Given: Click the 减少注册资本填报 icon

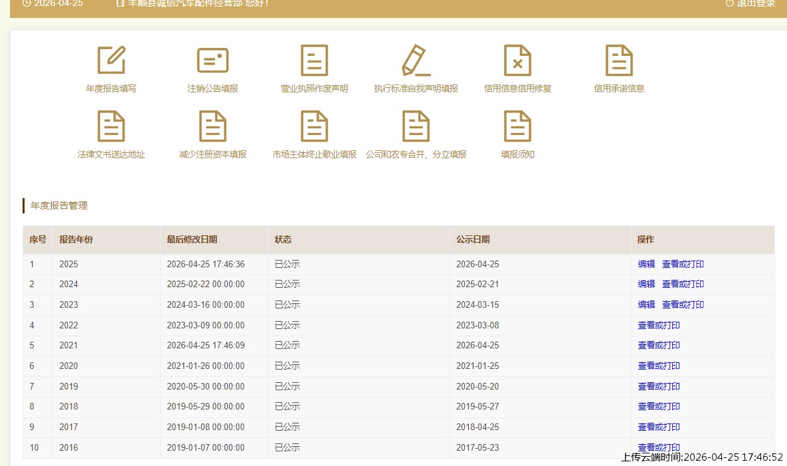Looking at the screenshot, I should point(213,127).
